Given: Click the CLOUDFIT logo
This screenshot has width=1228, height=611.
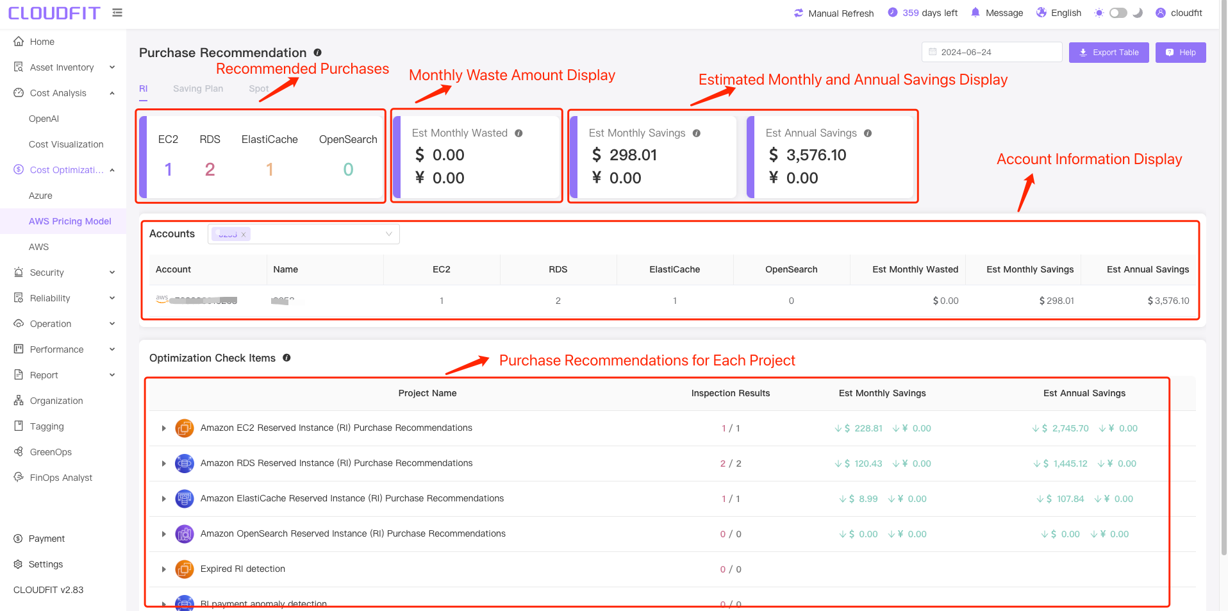Looking at the screenshot, I should tap(54, 13).
